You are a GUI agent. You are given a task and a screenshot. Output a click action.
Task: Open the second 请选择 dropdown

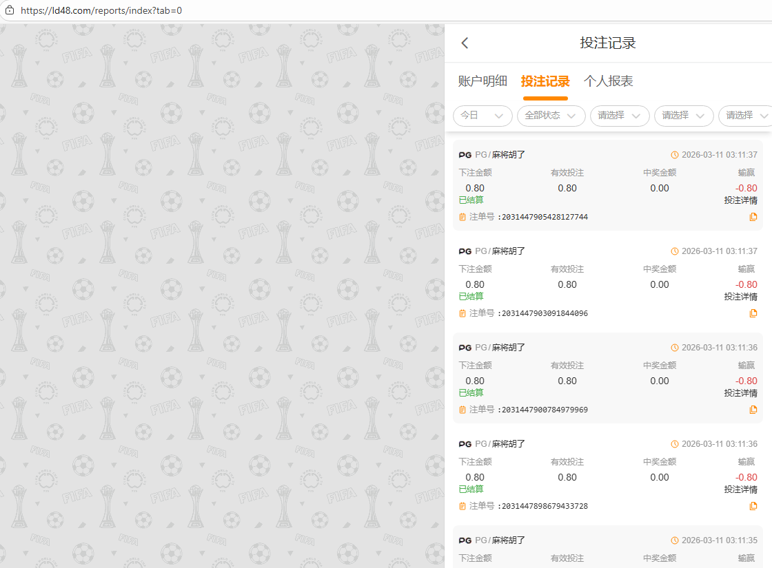pyautogui.click(x=684, y=116)
